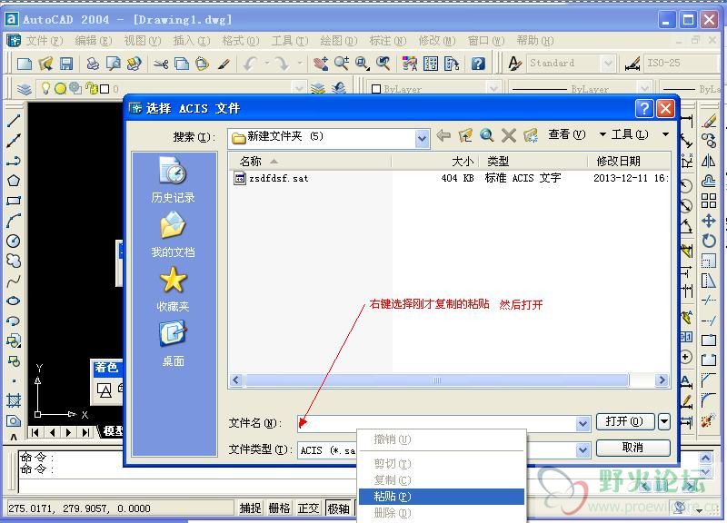Open the 帮助(H) menu
The height and width of the screenshot is (523, 727).
pos(535,41)
